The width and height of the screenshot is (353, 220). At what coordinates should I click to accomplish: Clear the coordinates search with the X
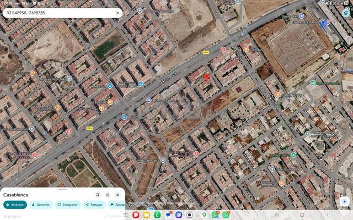tap(117, 13)
